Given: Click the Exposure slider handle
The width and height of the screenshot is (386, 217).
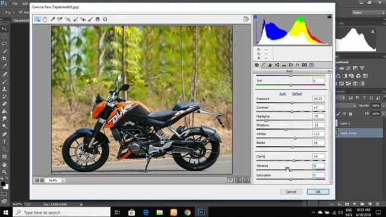Looking at the screenshot, I should (292, 103).
